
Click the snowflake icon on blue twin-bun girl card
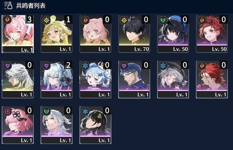pos(85,65)
